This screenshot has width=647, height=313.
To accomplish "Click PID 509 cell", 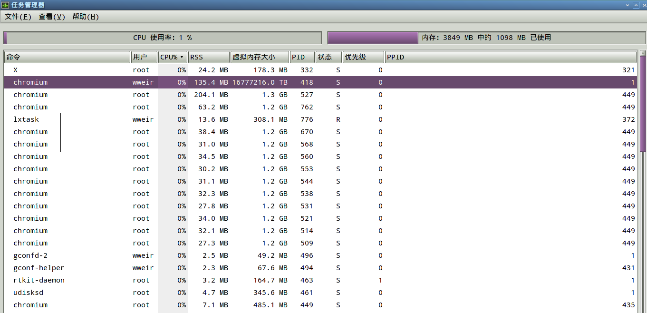I will click(x=307, y=243).
